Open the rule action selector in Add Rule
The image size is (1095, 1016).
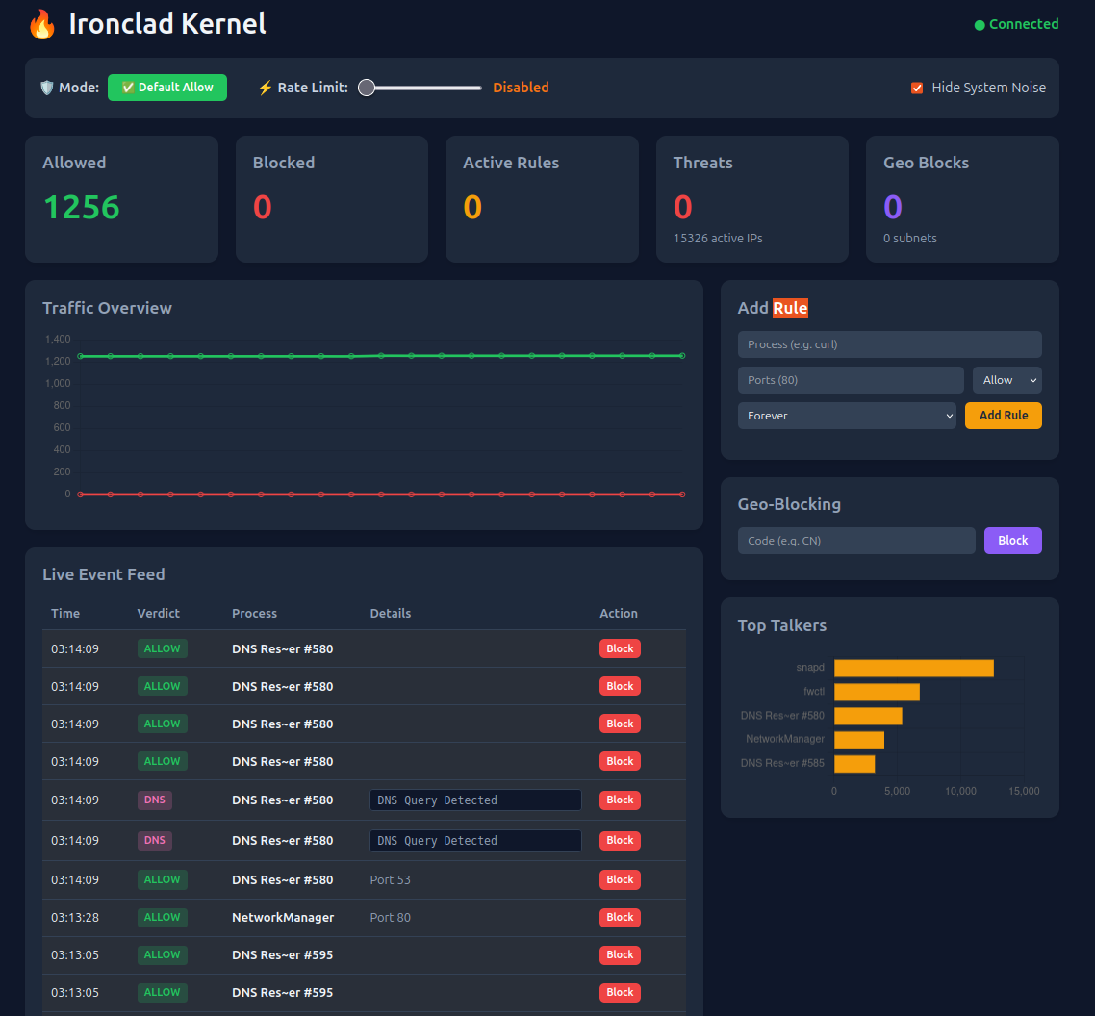pos(1006,379)
